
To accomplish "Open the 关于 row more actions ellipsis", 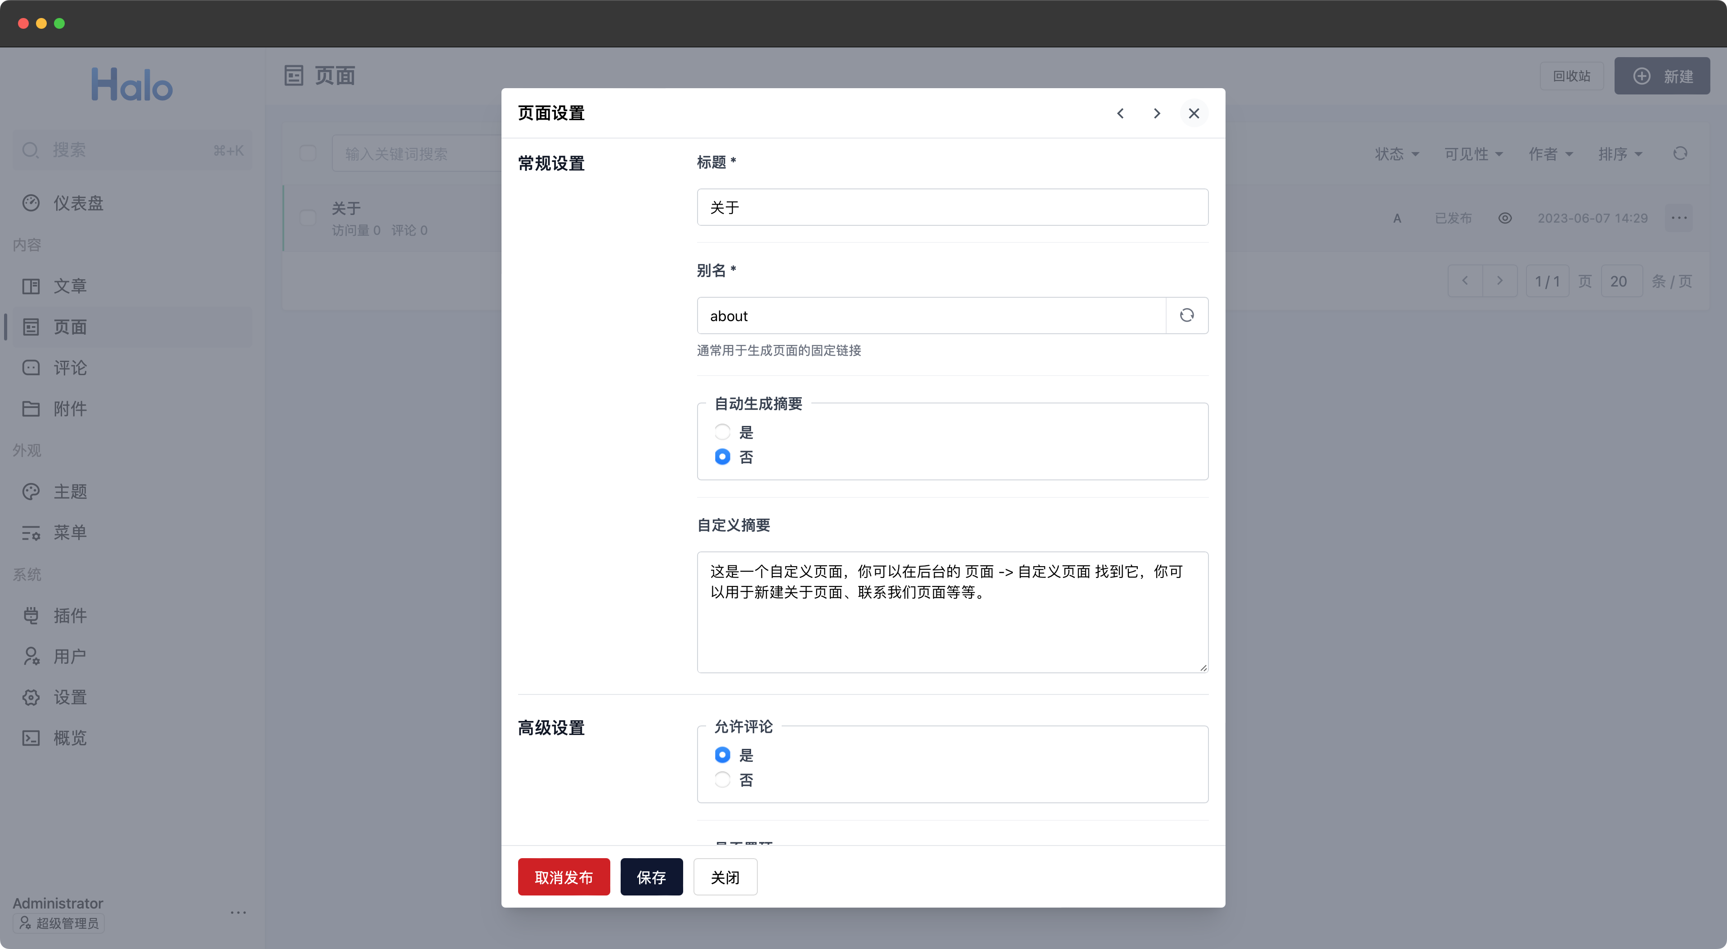I will click(x=1679, y=218).
